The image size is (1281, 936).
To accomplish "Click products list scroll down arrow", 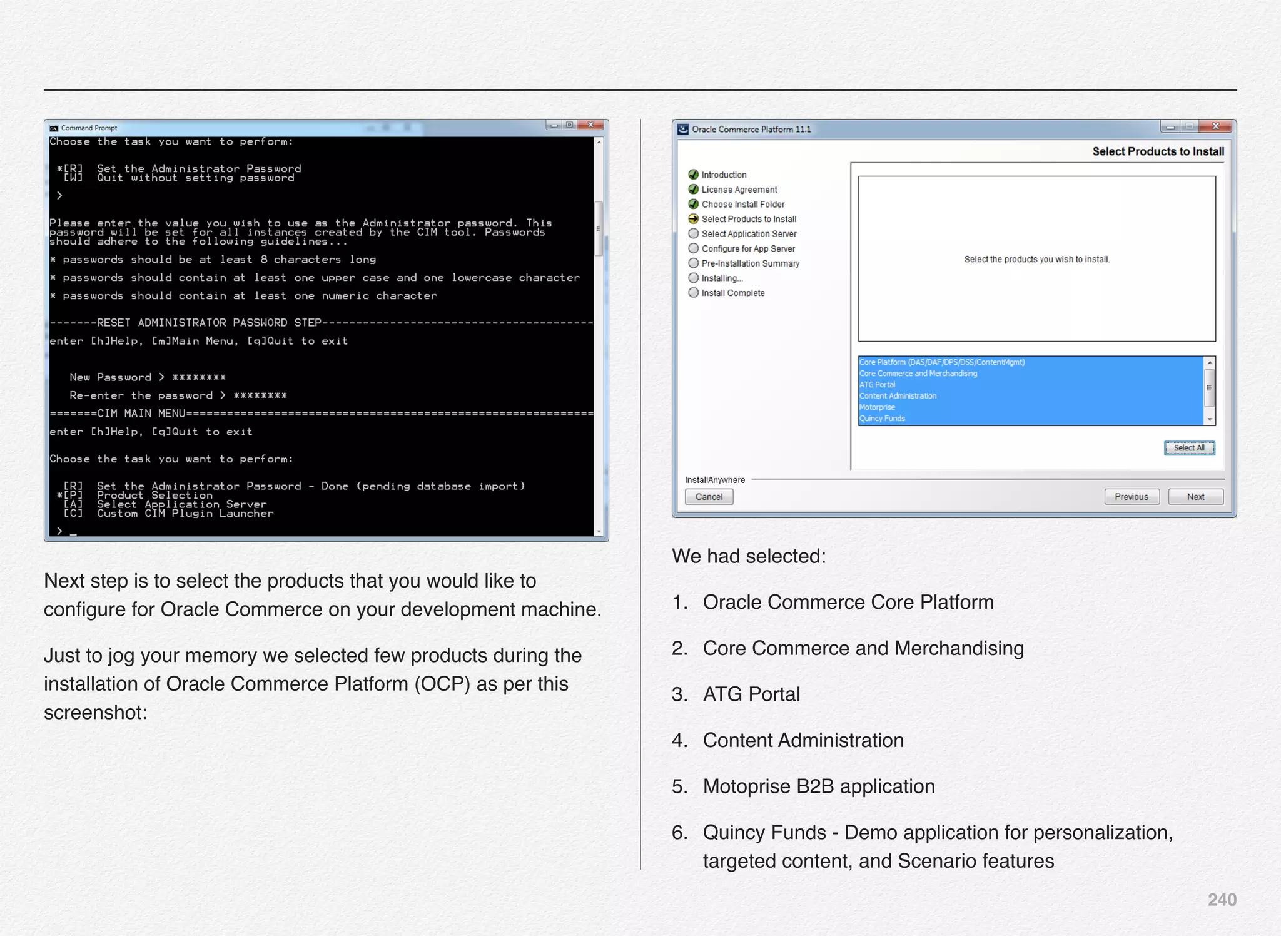I will [1210, 419].
